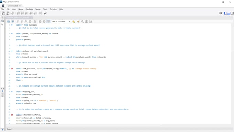Click the rollback transaction icon
Screen dimensions: 234x132
point(44,21)
